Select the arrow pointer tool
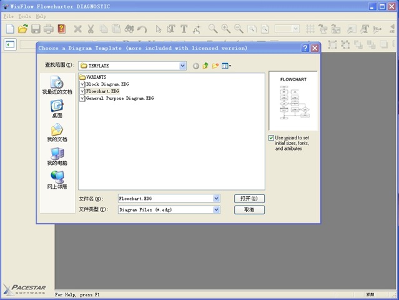Screen dimensions: 399x300 [159, 29]
